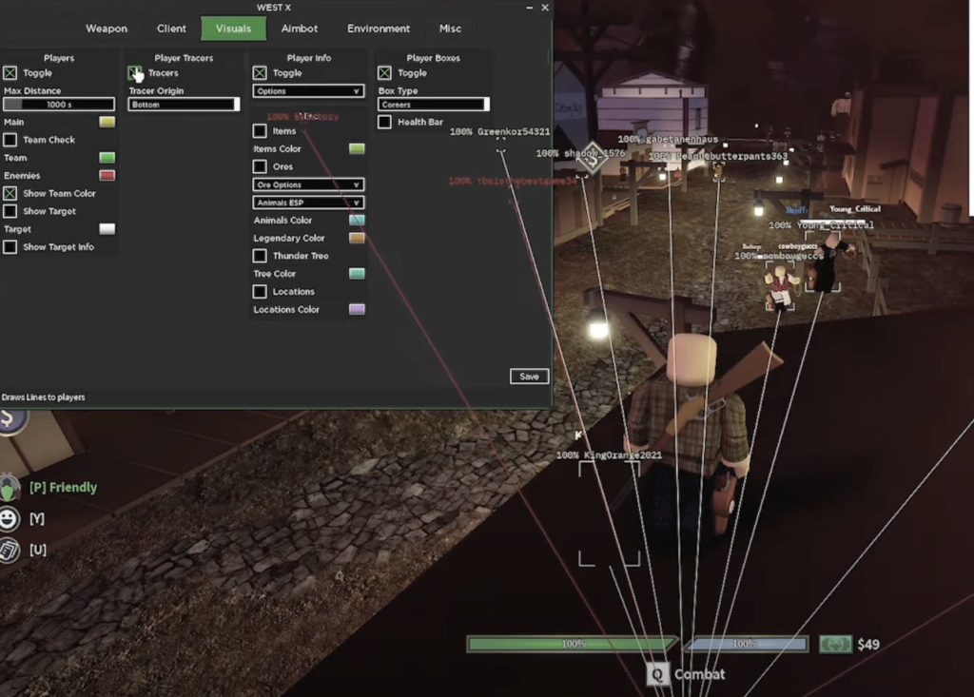Change the Tree Color swatch

[357, 273]
